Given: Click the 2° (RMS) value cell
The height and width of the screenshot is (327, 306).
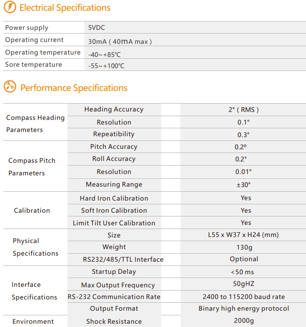Looking at the screenshot, I should click(x=243, y=110).
